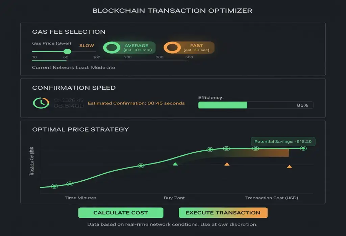
Task: Click the Efficiency 85% progress bar
Action: point(255,105)
